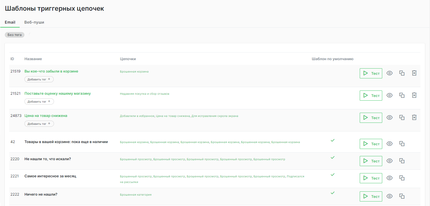Delete template 21519 with trash icon
The image size is (430, 206).
pyautogui.click(x=414, y=73)
